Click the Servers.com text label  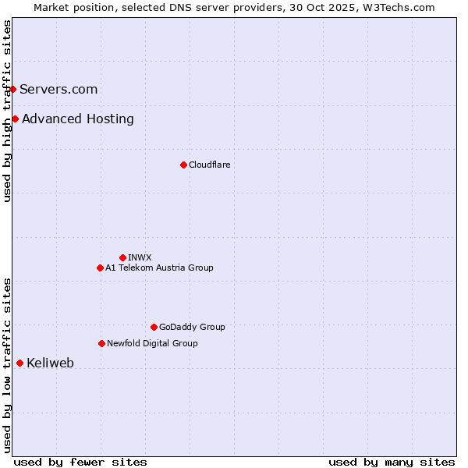tap(58, 90)
